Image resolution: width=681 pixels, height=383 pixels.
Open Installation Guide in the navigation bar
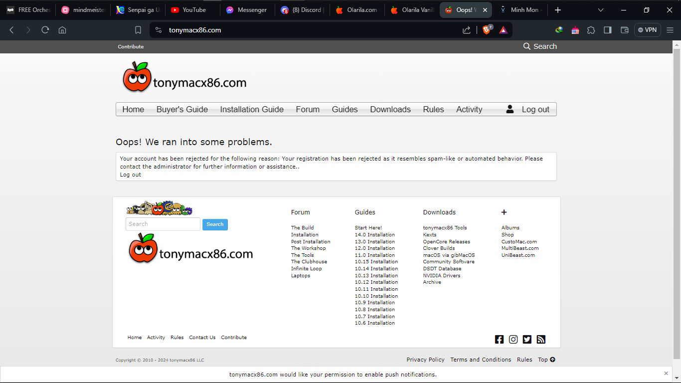[252, 109]
